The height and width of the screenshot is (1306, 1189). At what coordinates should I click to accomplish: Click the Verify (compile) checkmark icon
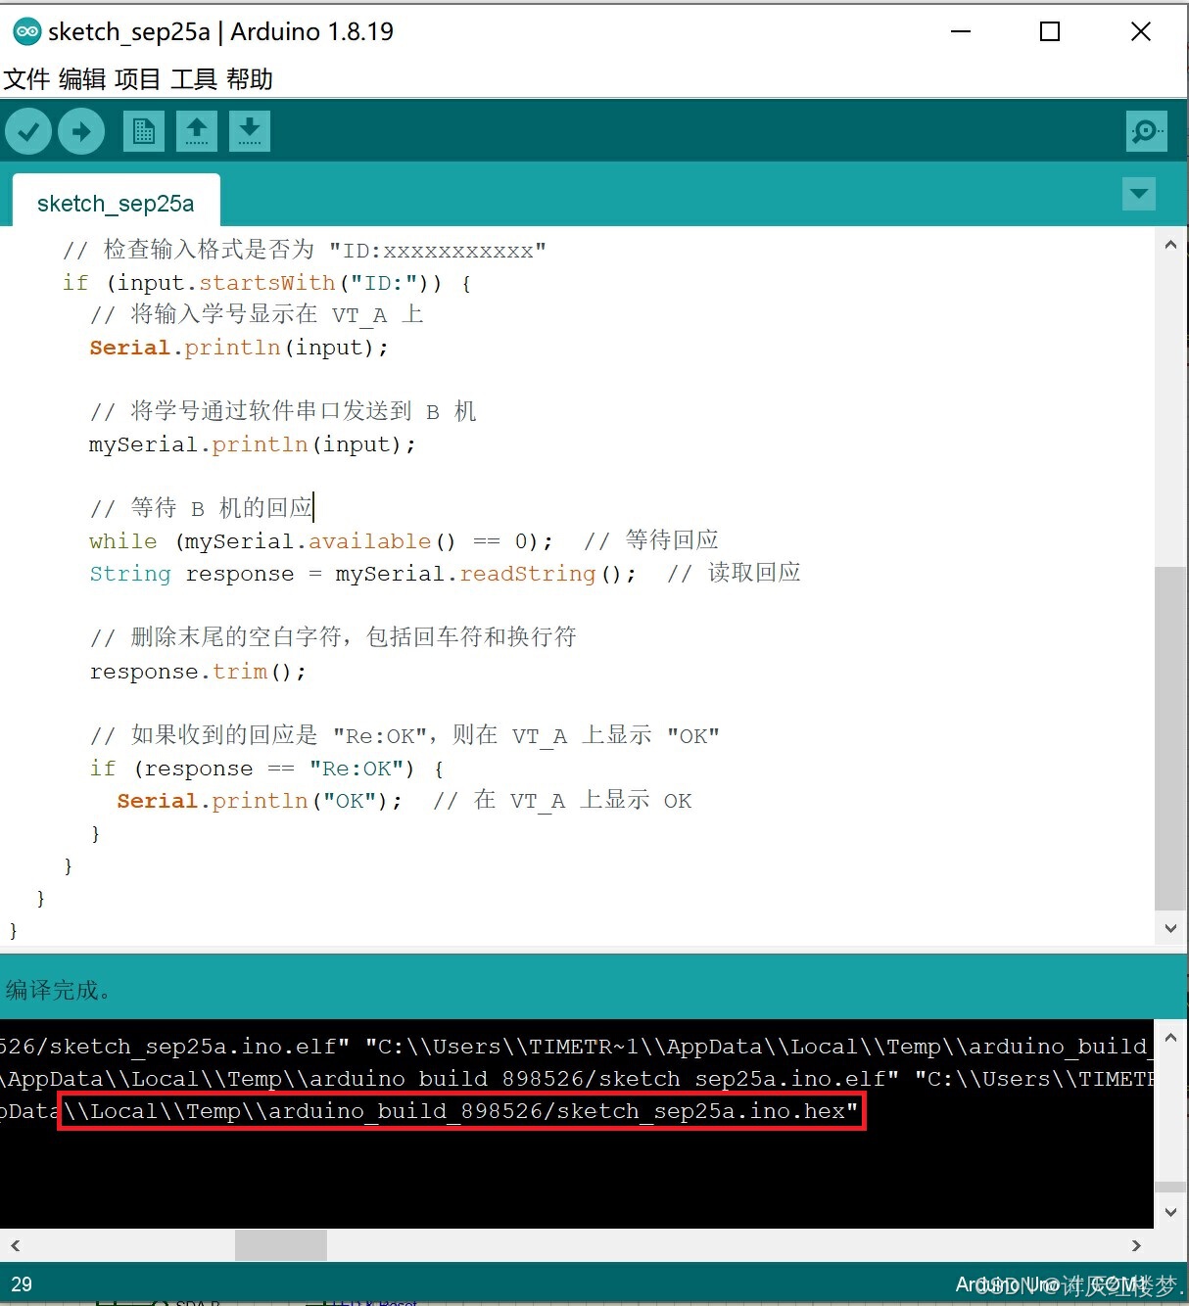click(27, 130)
